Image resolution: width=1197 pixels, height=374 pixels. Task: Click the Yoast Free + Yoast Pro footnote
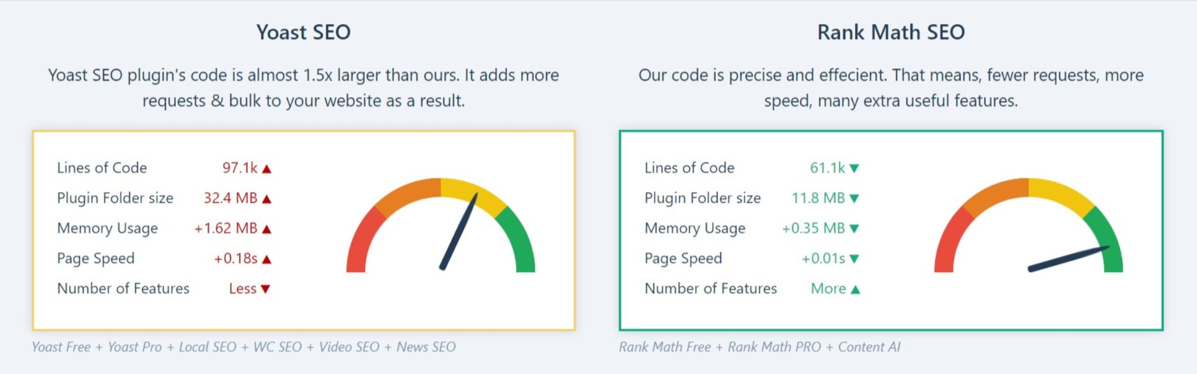(x=244, y=347)
